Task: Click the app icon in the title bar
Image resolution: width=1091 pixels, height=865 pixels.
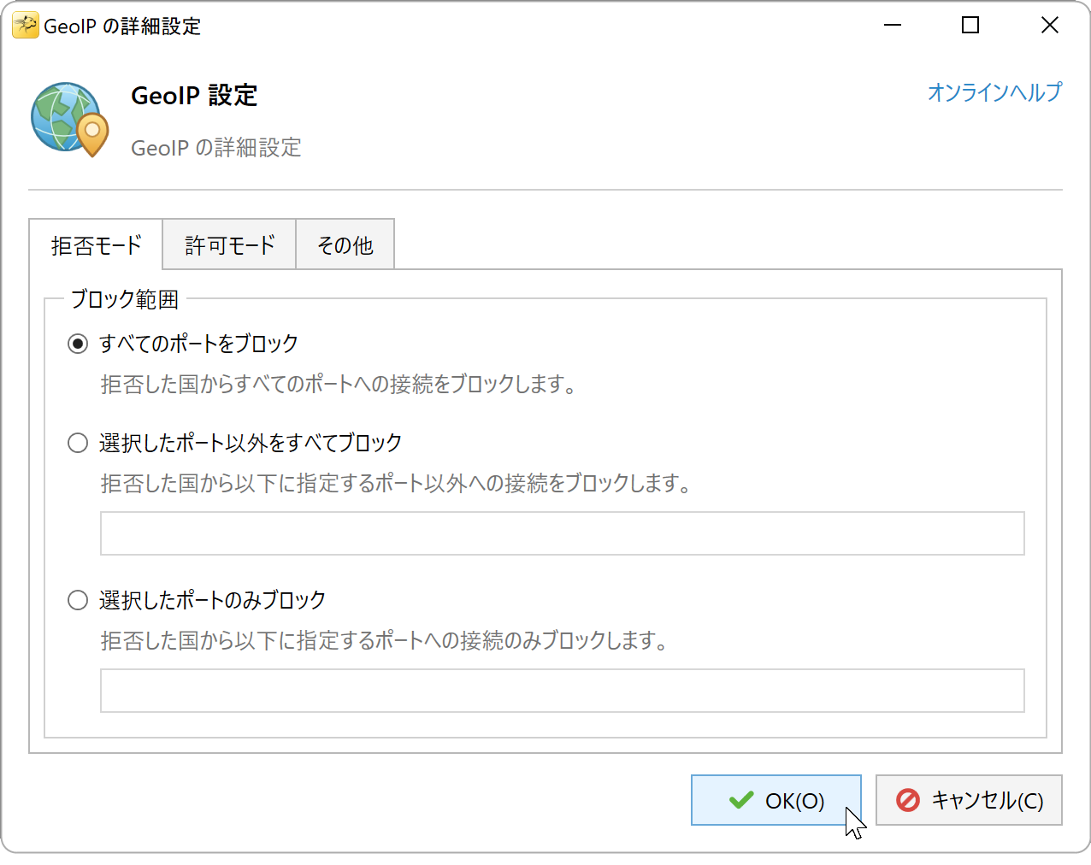Action: (x=26, y=26)
